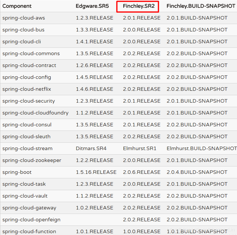Click 1.4.1.RELEASE in the spring-cloud-cli row
The height and width of the screenshot is (235, 237).
pyautogui.click(x=94, y=42)
